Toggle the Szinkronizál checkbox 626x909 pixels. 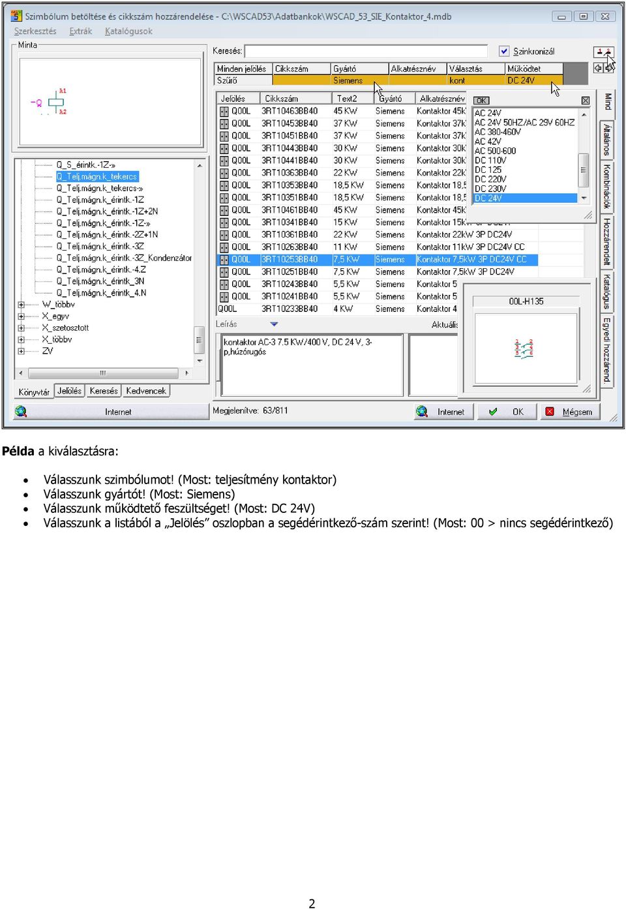click(504, 51)
